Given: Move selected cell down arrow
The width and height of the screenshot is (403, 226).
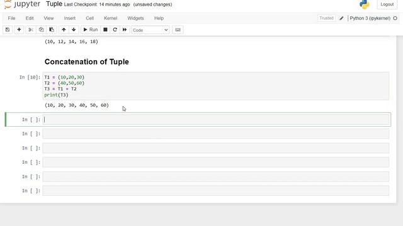Looking at the screenshot, I should click(x=74, y=30).
